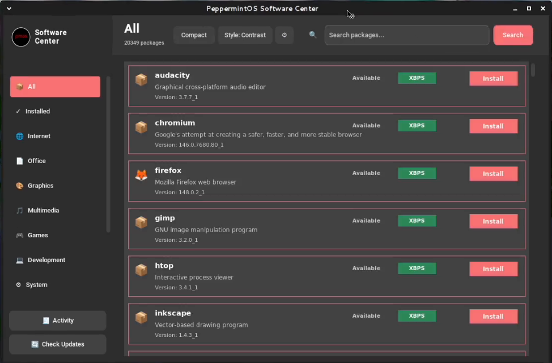Click the Firefox fox icon
Viewport: 552px width, 363px height.
coord(141,175)
